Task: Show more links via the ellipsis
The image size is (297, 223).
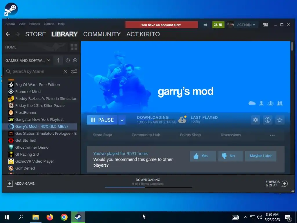Action: click(x=272, y=135)
